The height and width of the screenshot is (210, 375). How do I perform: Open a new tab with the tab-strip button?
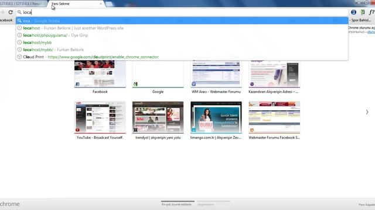(109, 4)
